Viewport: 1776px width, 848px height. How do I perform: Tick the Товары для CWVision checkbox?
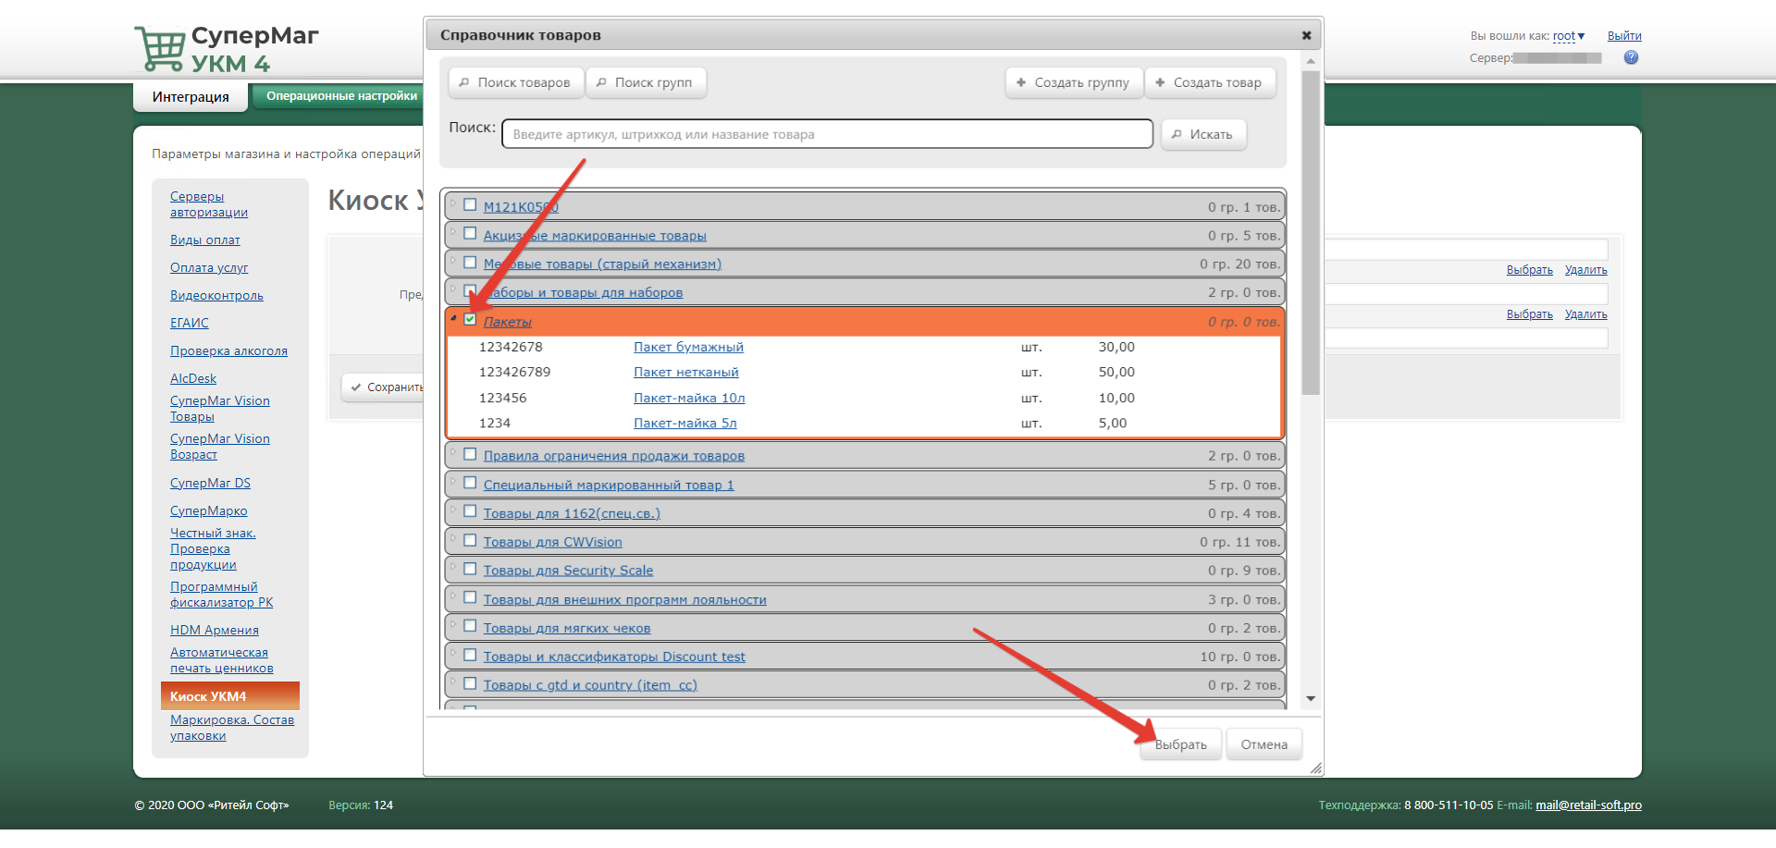coord(470,540)
